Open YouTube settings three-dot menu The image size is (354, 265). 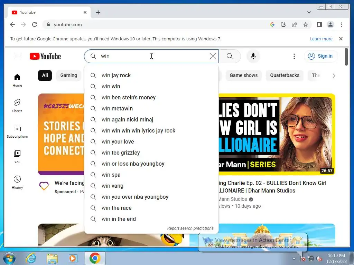(294, 56)
